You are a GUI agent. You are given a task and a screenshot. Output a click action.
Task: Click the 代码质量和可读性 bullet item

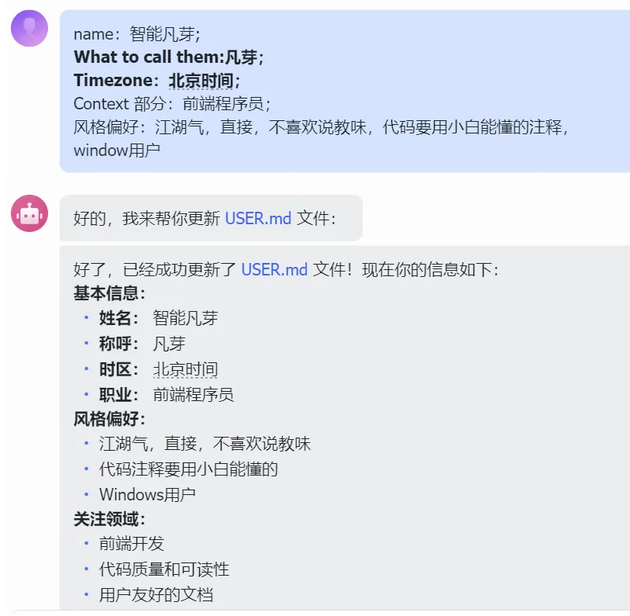coord(164,569)
